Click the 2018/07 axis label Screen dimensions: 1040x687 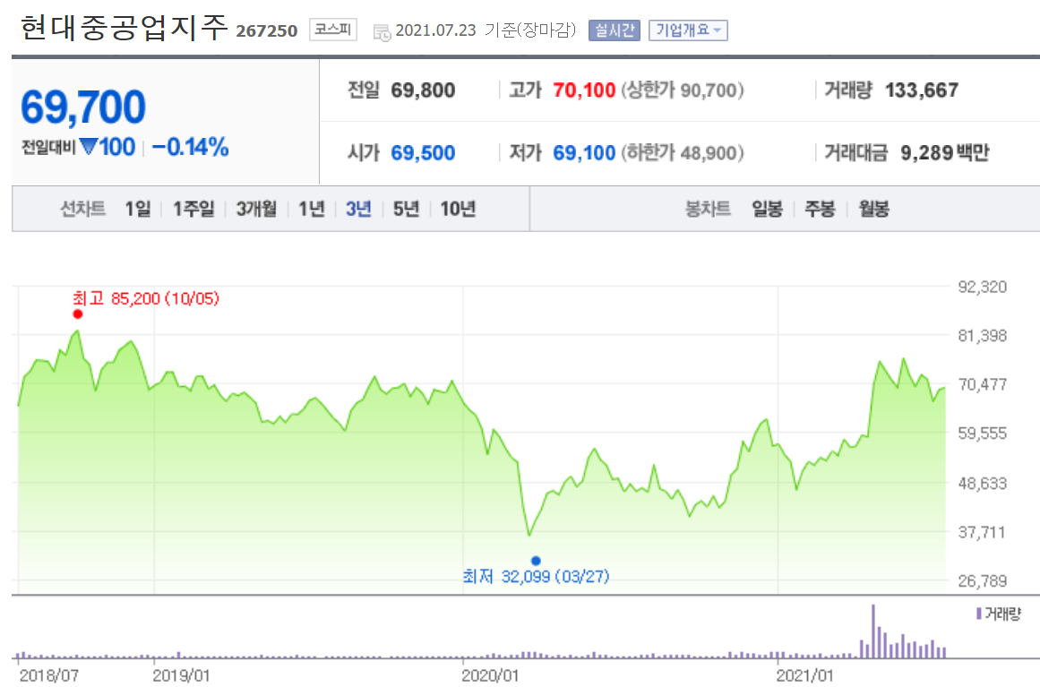click(x=49, y=675)
